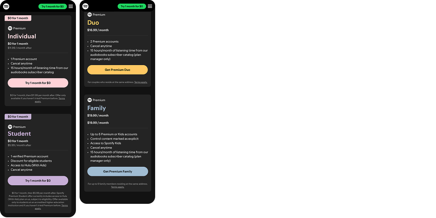The width and height of the screenshot is (436, 218).
Task: Select Get Premium Duo button
Action: 117,70
